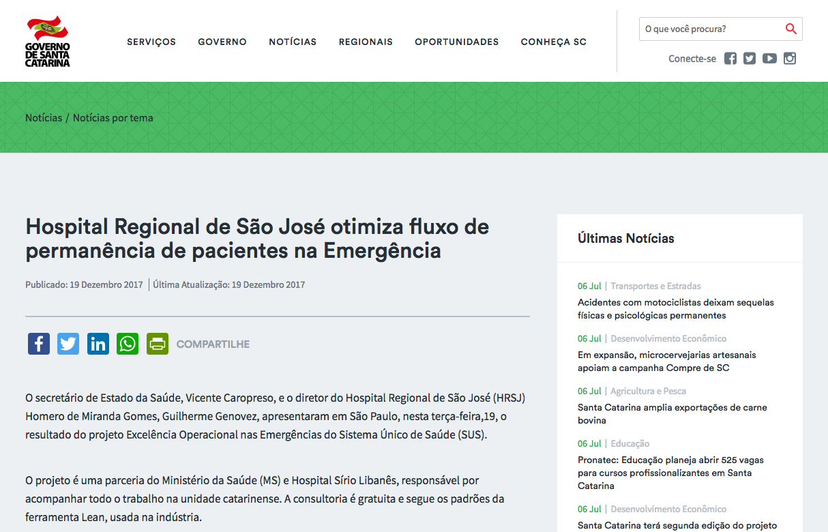Open the Conheça SC menu
This screenshot has width=828, height=532.
pos(554,42)
